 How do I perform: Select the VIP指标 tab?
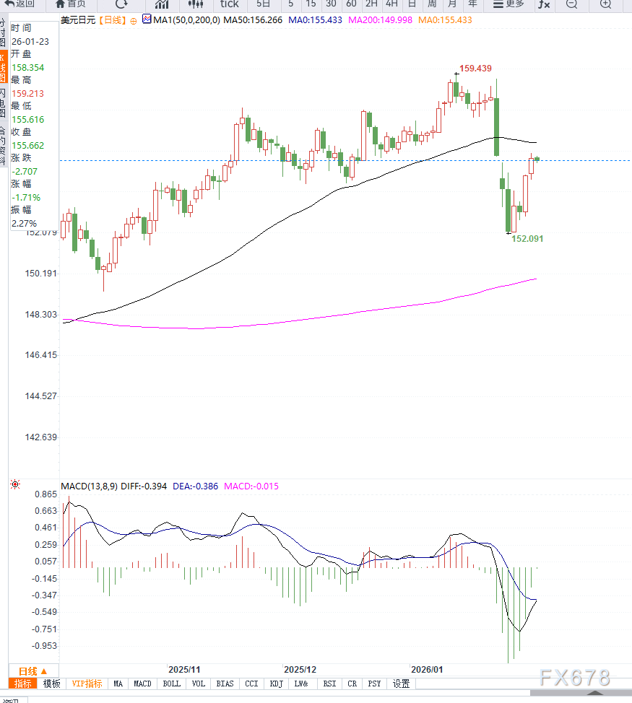[x=86, y=684]
